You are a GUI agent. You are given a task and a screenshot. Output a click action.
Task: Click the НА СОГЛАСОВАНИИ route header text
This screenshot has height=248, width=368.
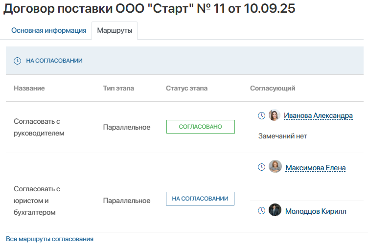[54, 61]
